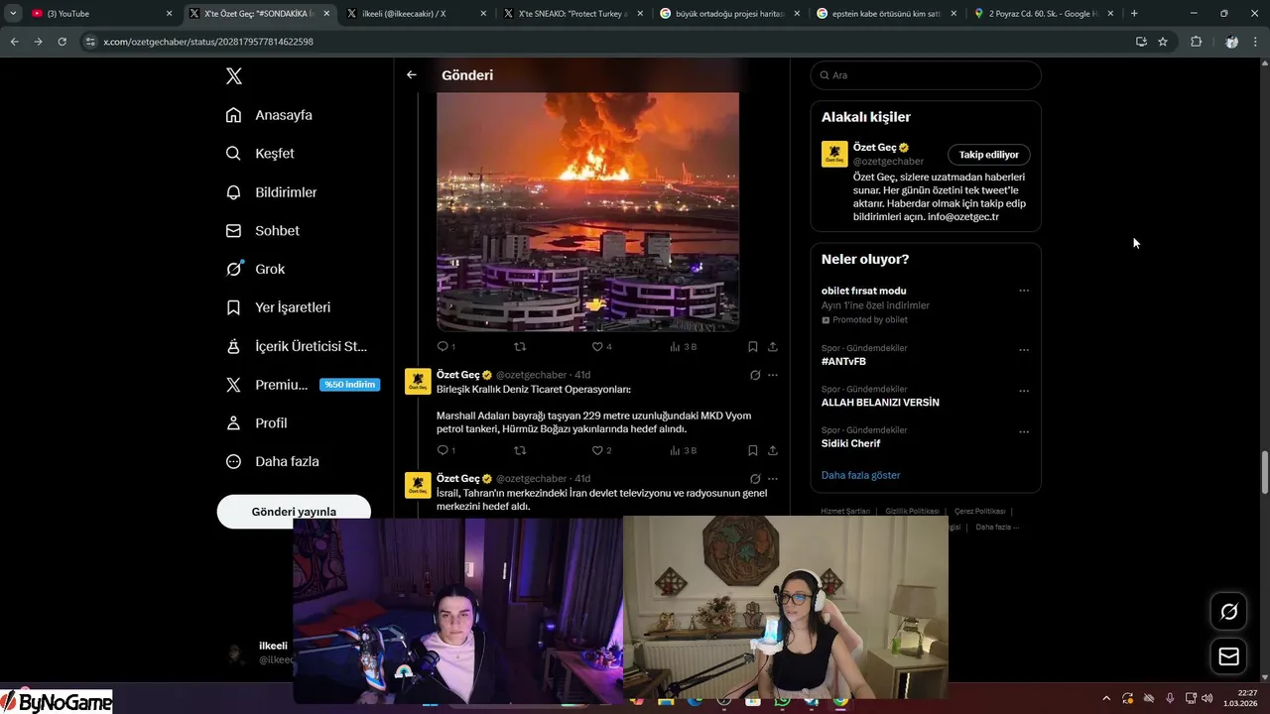Open Hizmet Şartları footer link
Image resolution: width=1270 pixels, height=714 pixels.
pos(845,511)
